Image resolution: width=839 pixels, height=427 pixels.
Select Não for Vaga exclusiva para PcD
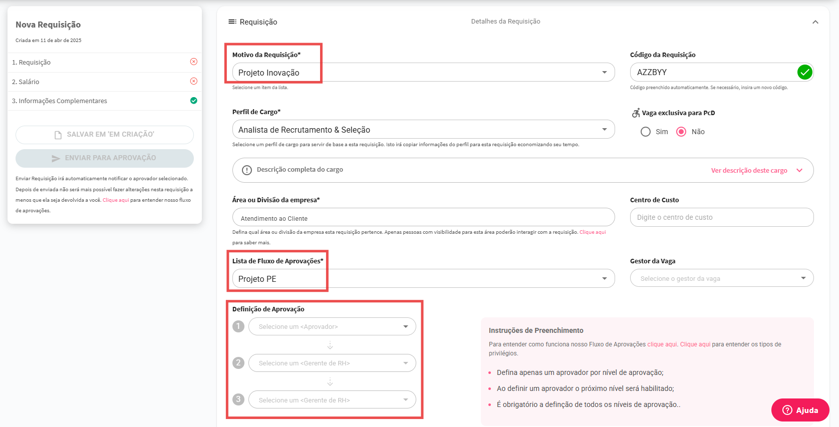681,132
